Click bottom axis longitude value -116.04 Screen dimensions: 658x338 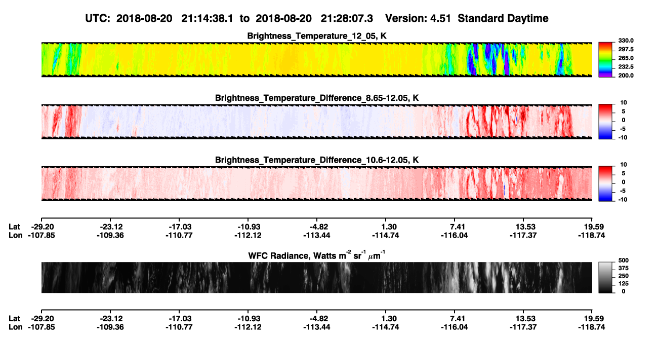point(456,327)
